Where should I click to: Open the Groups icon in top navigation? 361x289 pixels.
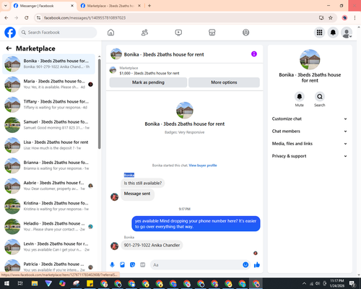coord(245,33)
